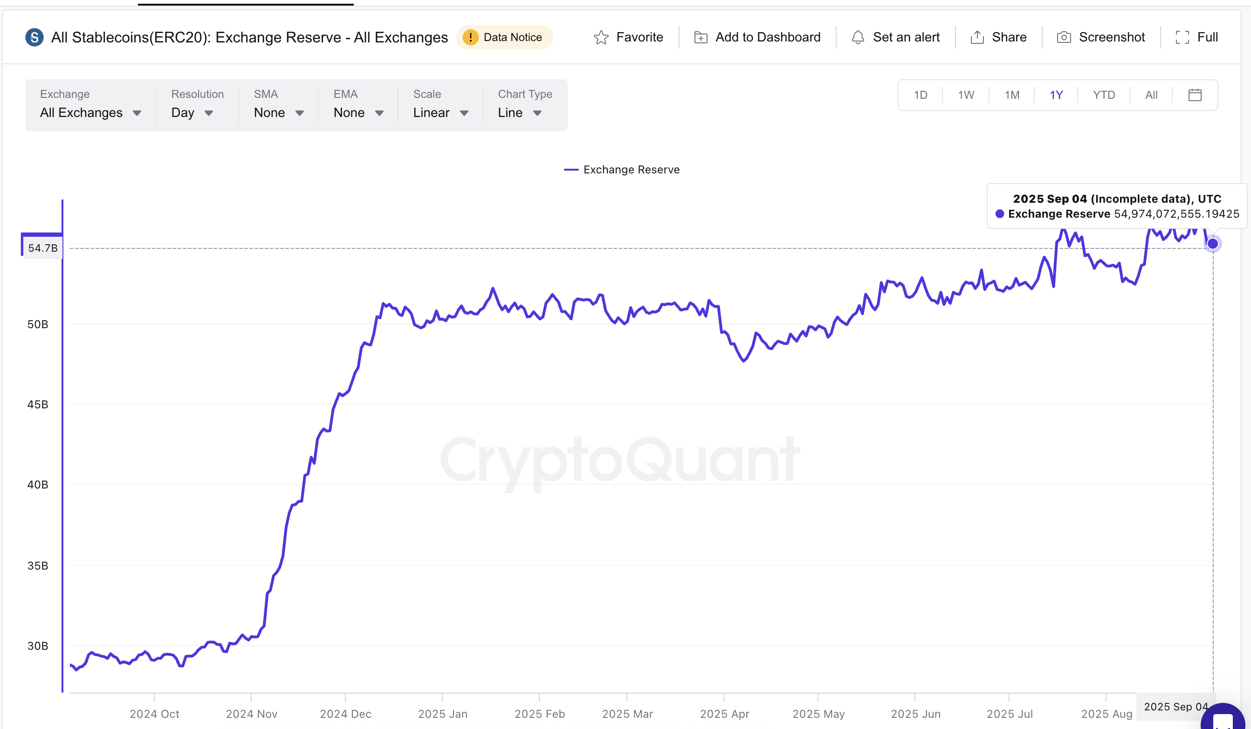Viewport: 1251px width, 729px height.
Task: Toggle the Exchange Reserve legend series
Action: tap(621, 170)
